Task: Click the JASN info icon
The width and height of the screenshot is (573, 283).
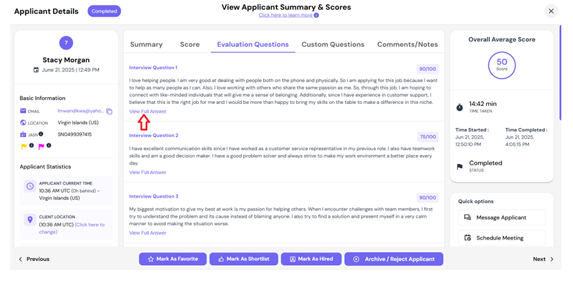Action: click(x=41, y=134)
